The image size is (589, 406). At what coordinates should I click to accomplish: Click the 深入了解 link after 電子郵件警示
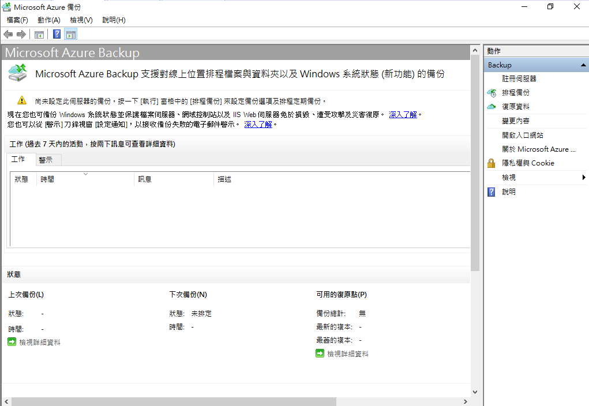258,125
